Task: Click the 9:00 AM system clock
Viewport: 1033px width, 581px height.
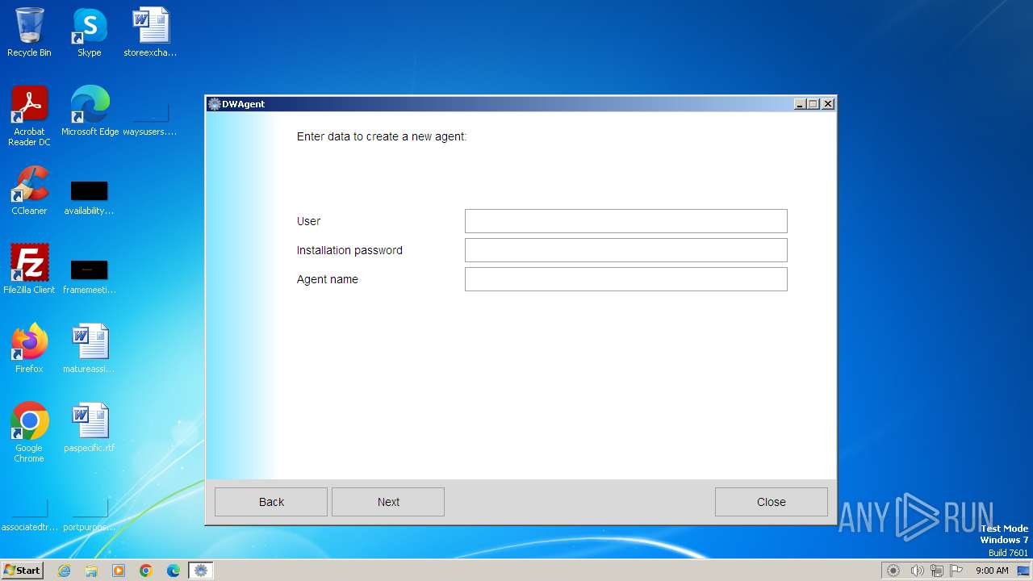Action: [x=992, y=571]
